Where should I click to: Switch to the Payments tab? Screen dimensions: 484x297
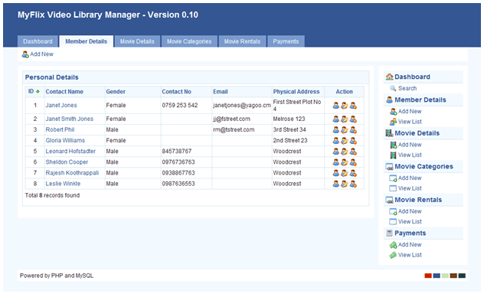(x=286, y=41)
